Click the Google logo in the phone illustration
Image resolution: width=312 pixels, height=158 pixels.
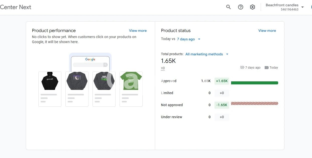[x=90, y=59]
